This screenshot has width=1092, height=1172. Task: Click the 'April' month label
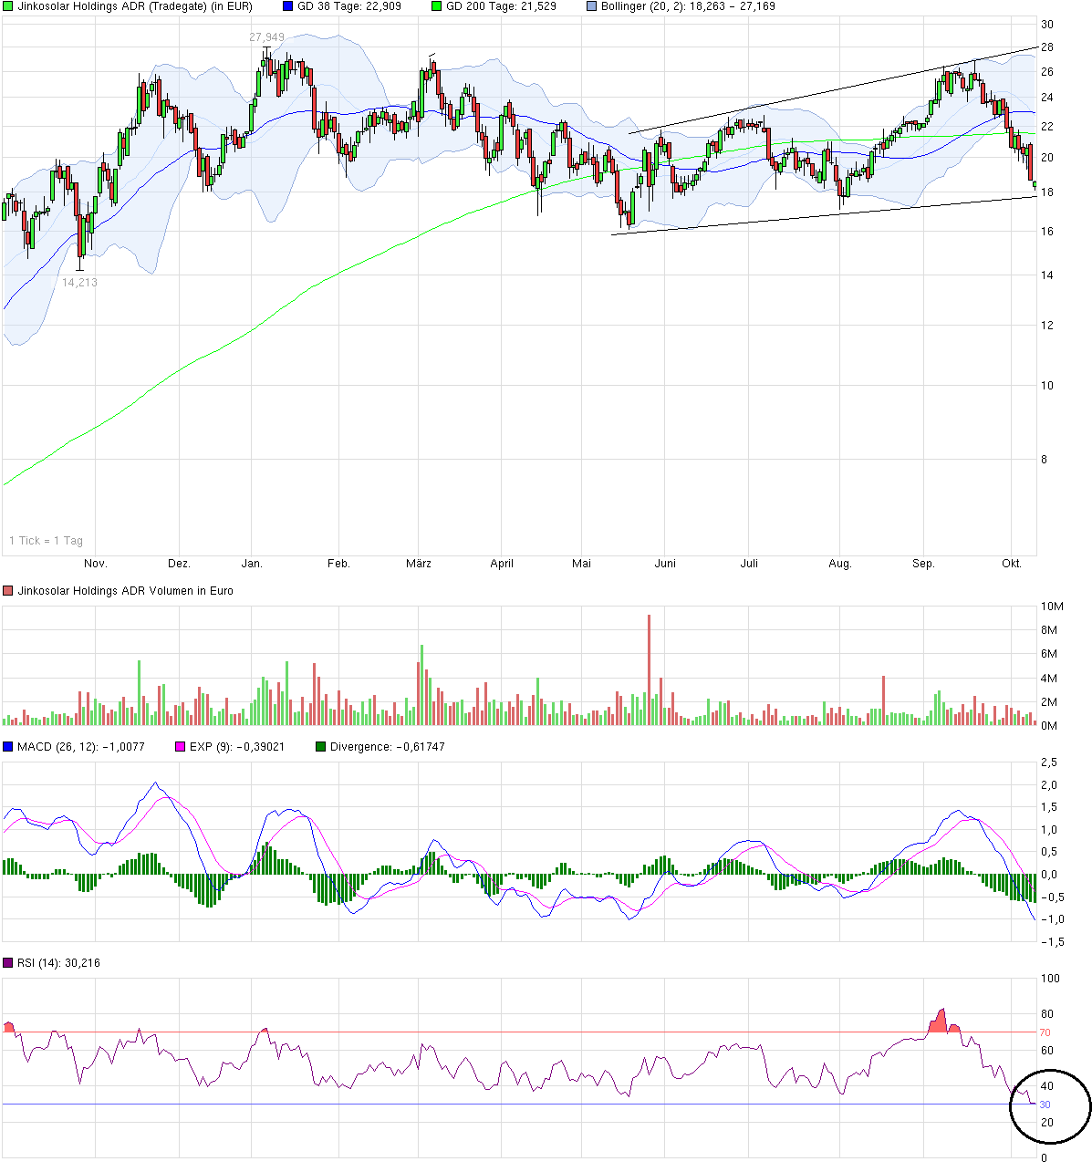click(x=502, y=564)
